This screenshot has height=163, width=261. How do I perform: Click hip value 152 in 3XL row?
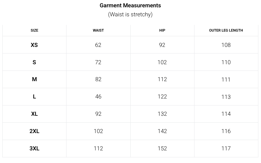pyautogui.click(x=162, y=148)
